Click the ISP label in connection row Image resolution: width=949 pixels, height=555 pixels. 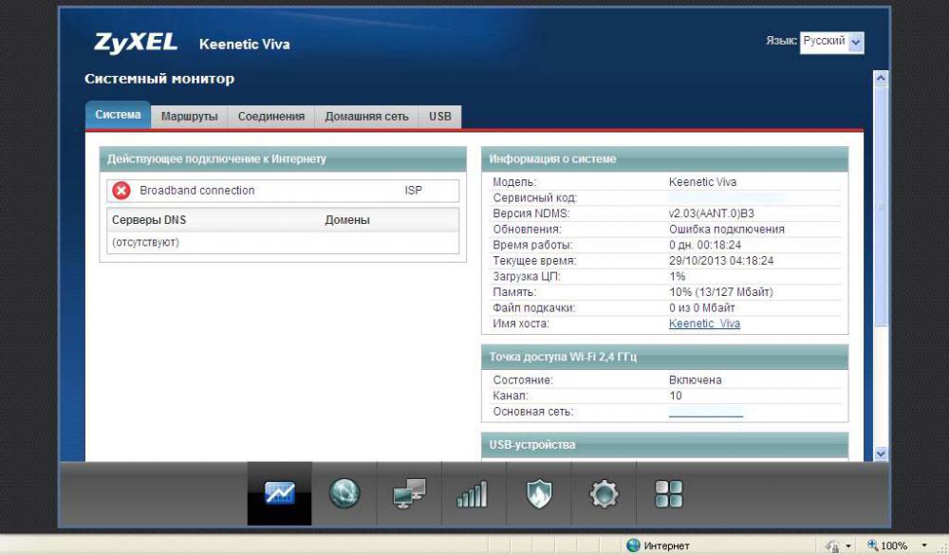tap(414, 191)
